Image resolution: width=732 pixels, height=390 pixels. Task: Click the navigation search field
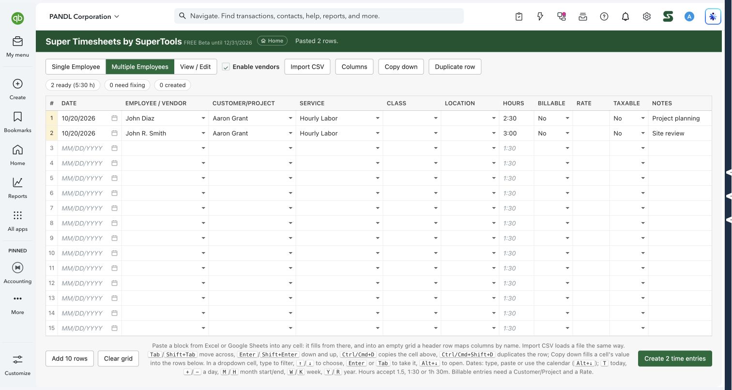pos(319,16)
